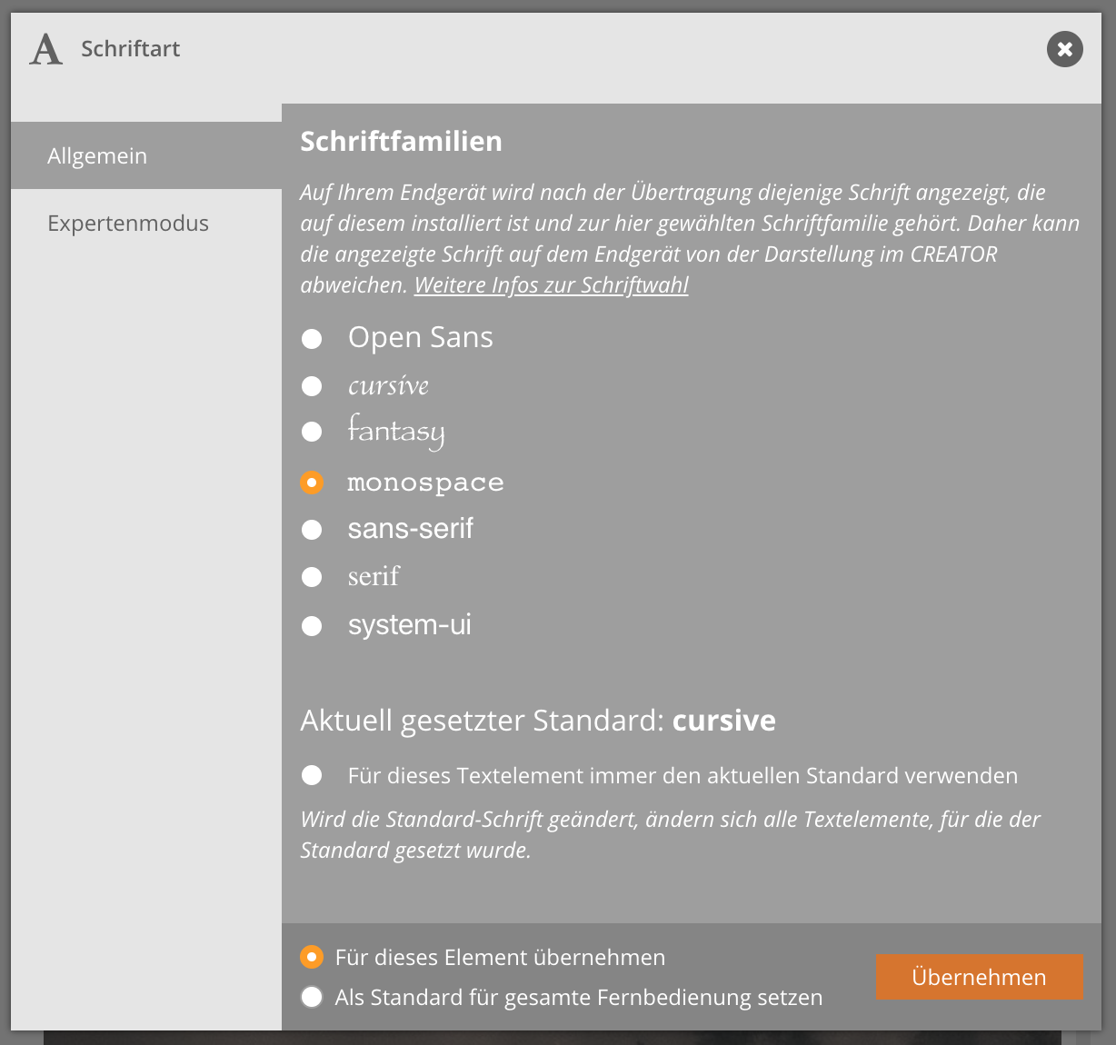Switch to the Allgemein tab
Screen dimensions: 1116x1045
click(97, 156)
